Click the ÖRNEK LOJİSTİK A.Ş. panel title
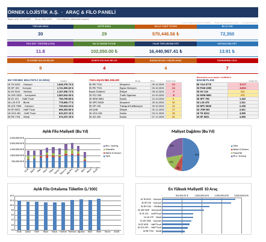The image size is (266, 242). (61, 12)
